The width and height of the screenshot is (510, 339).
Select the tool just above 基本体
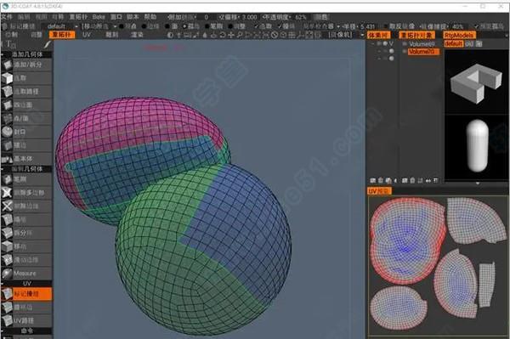click(x=26, y=145)
